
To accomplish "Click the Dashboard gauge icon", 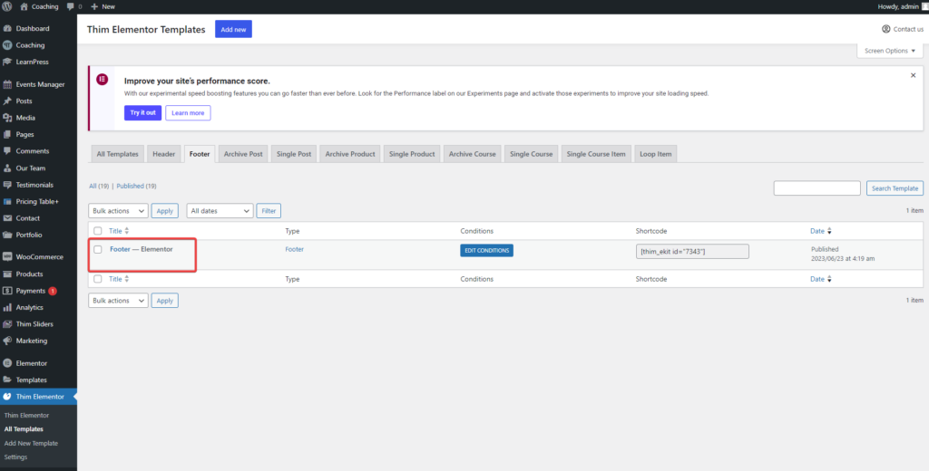I will point(7,28).
